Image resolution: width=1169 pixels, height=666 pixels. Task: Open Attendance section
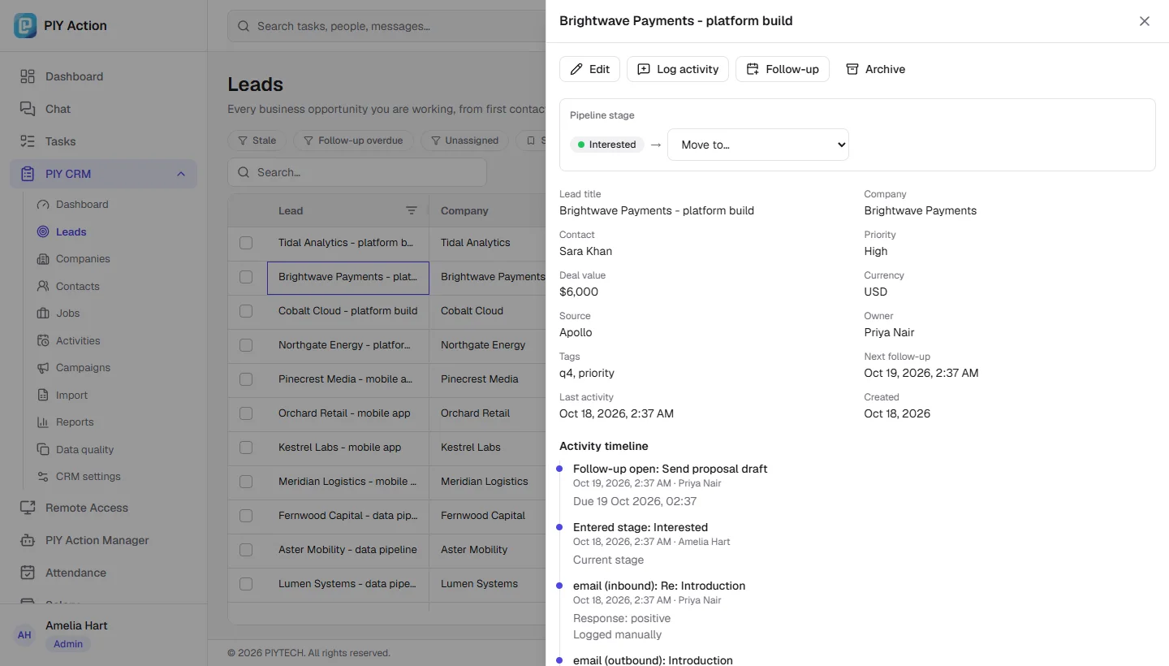pos(103,573)
